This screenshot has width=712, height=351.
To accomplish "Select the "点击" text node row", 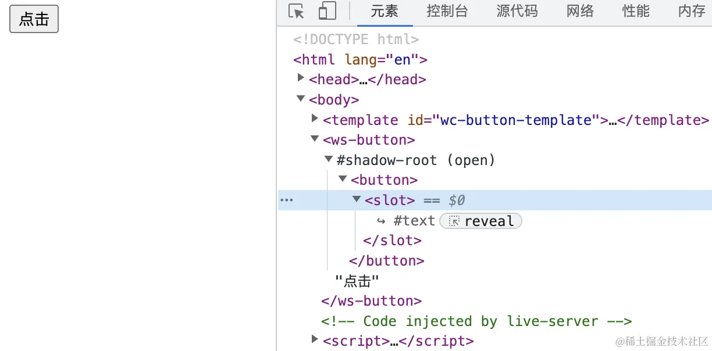I will tap(357, 281).
